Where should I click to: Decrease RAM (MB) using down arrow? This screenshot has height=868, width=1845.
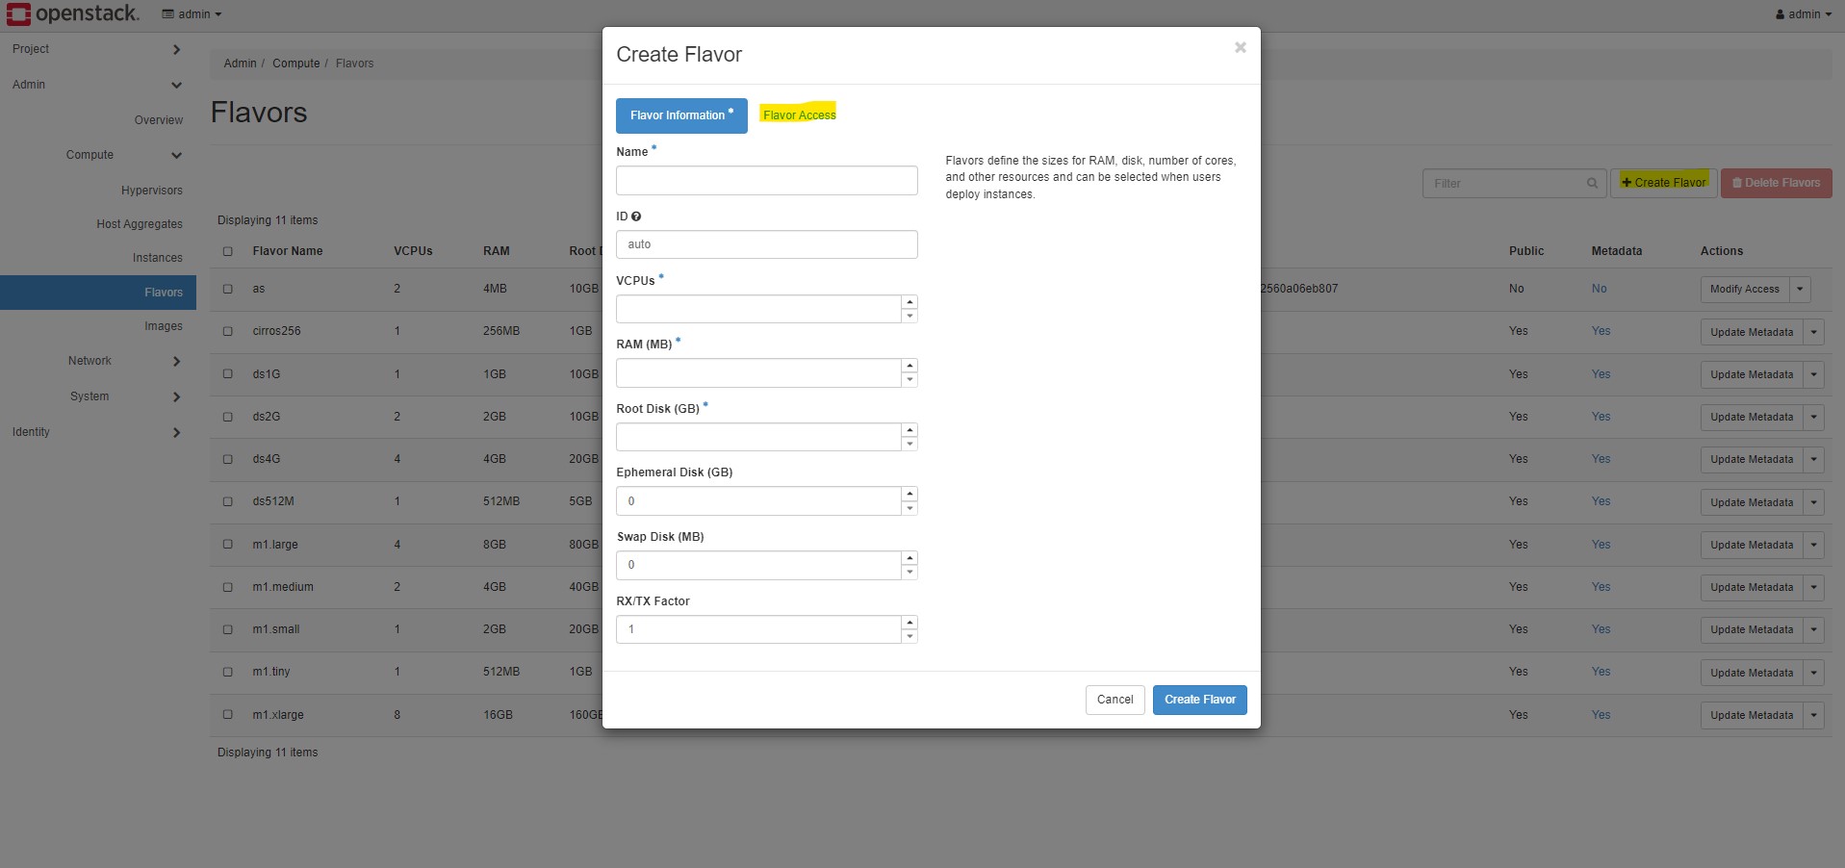pyautogui.click(x=910, y=380)
